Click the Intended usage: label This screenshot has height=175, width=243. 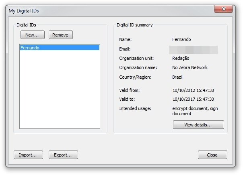(135, 108)
